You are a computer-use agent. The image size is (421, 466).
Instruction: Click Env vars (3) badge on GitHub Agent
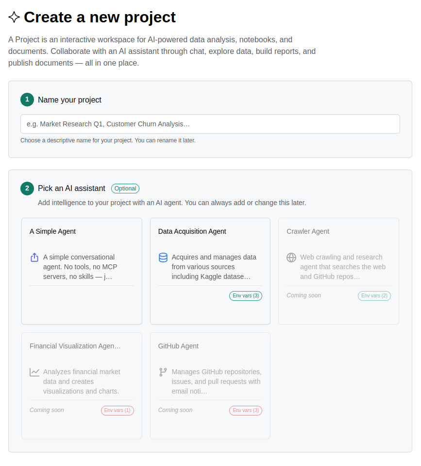pos(246,410)
